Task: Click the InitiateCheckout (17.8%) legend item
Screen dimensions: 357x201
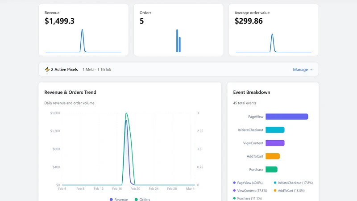Action: coord(293,183)
